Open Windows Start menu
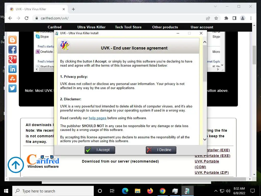Image resolution: width=261 pixels, height=196 pixels. 6,191
